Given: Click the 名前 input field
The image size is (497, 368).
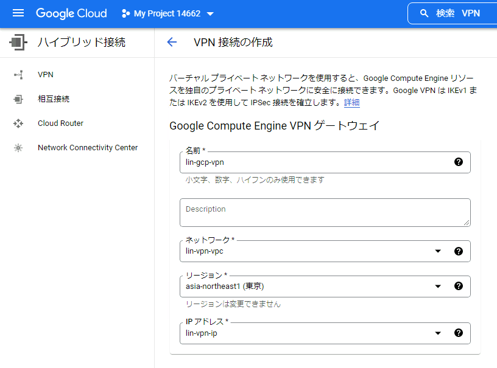Looking at the screenshot, I should (317, 162).
